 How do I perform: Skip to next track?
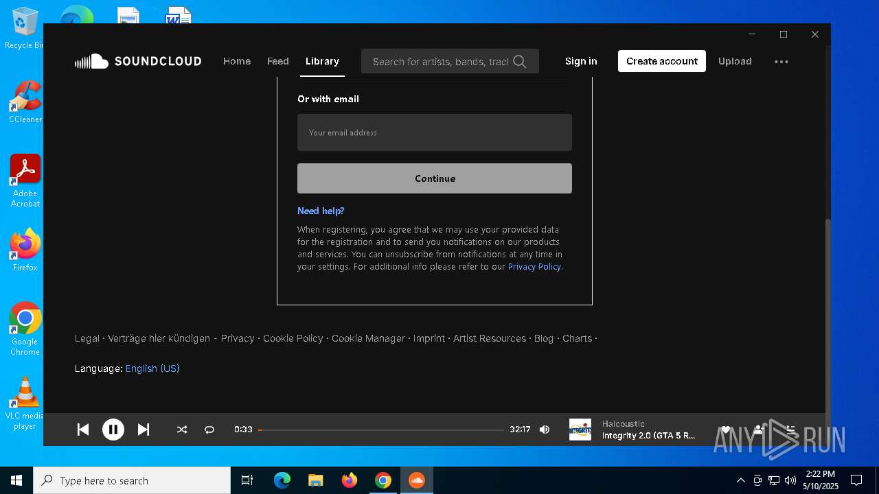coord(144,430)
